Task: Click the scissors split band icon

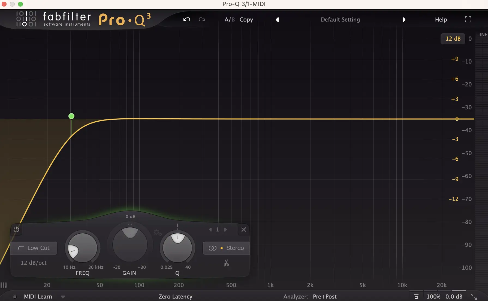Action: tap(226, 263)
